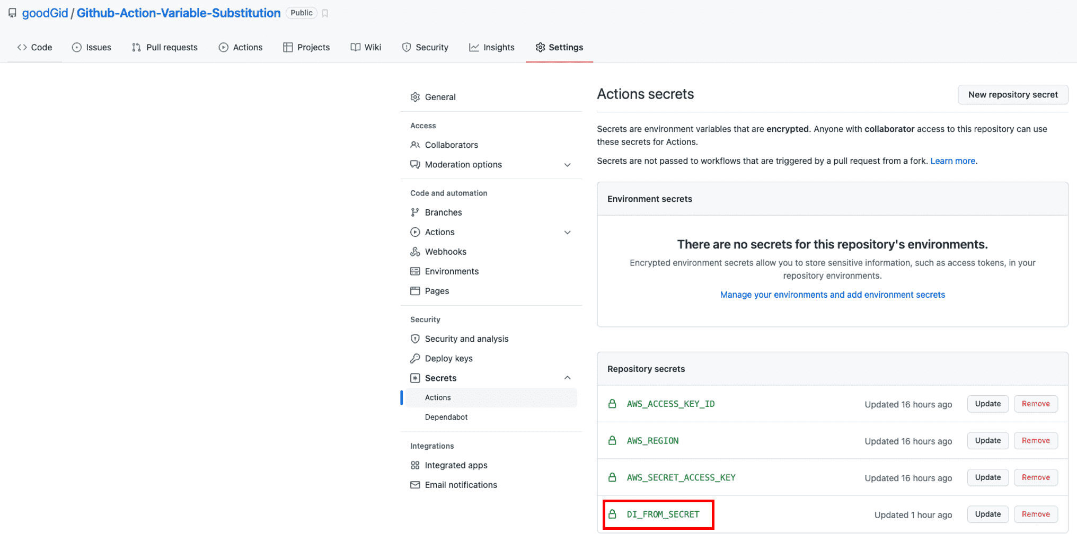Update the DI_FROM_SECRET secret
Screen dimensions: 1077x542
click(x=987, y=514)
